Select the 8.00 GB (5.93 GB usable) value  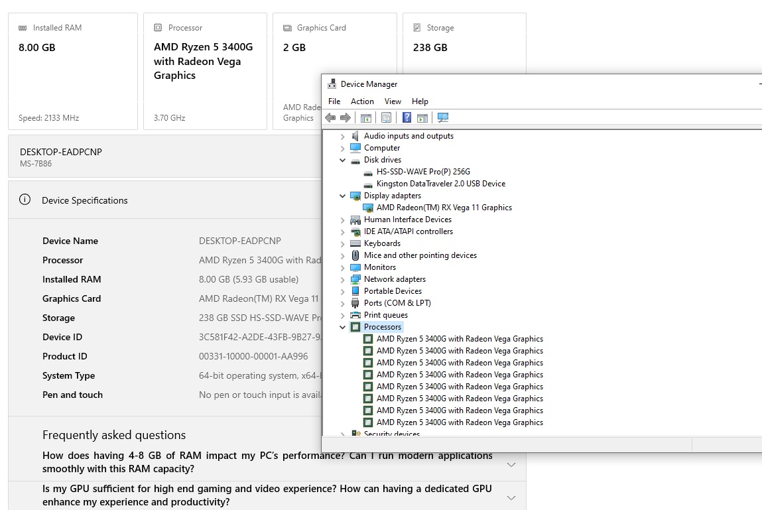point(248,280)
